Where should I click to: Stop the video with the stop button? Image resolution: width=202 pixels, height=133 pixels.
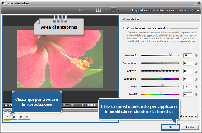pos(14,117)
